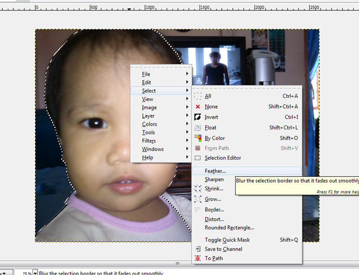Click the Selection Editor icon
Image resolution: width=359 pixels, height=275 pixels.
198,158
